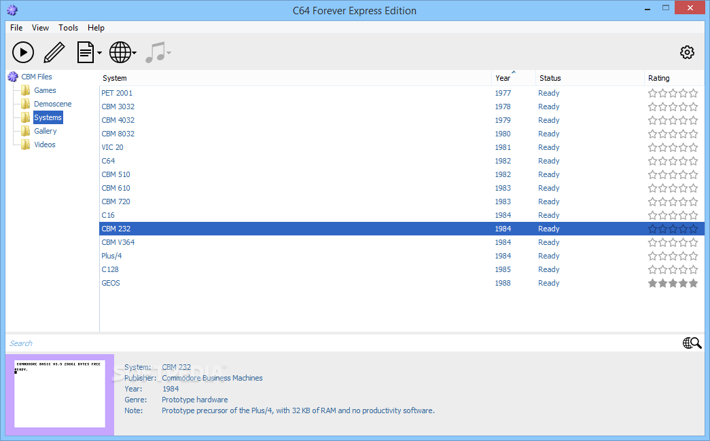
Task: Open the File menu
Action: (x=16, y=28)
